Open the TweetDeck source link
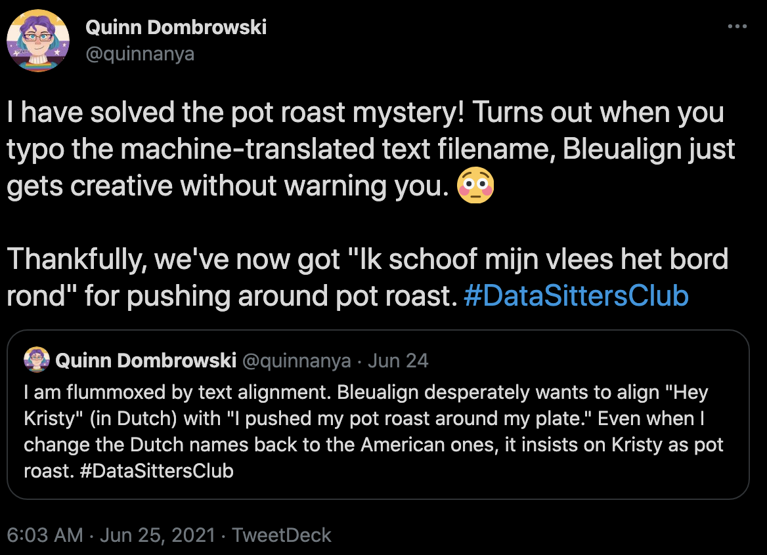 (280, 535)
